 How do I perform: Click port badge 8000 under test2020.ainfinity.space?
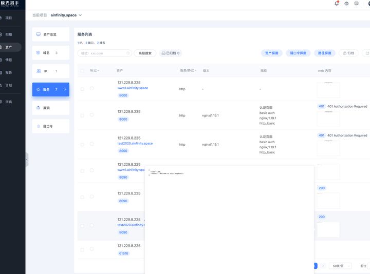[123, 151]
